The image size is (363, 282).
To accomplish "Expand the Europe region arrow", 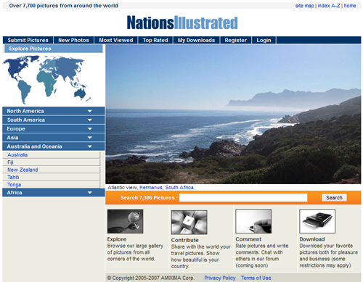I will pyautogui.click(x=90, y=129).
